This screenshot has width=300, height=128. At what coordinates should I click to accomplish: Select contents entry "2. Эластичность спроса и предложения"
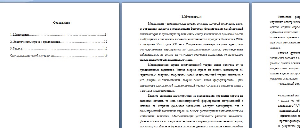59,42
